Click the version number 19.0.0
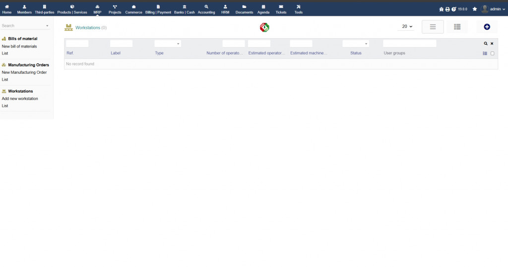508x267 pixels. pyautogui.click(x=463, y=9)
